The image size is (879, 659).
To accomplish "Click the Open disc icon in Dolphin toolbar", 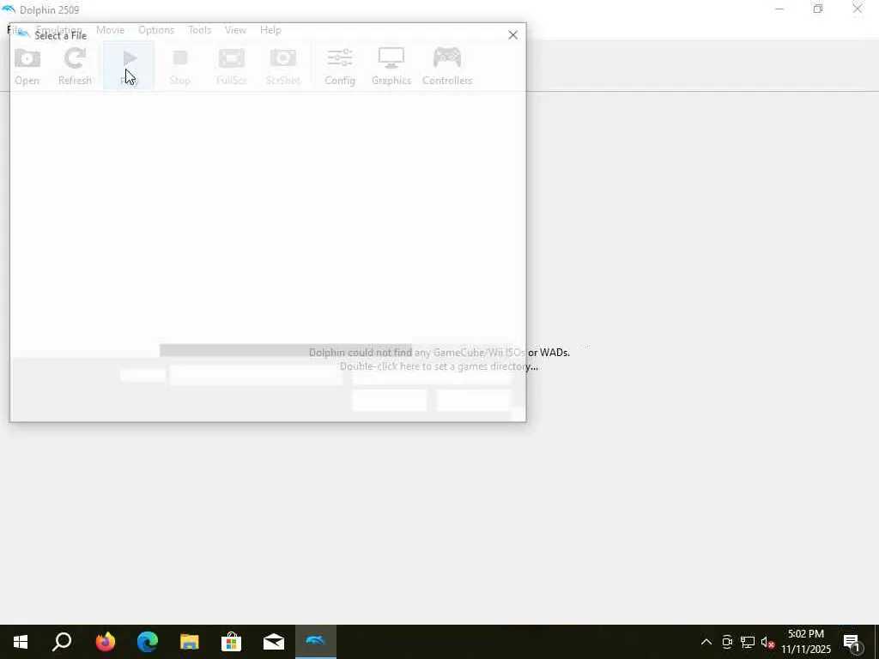I will tap(27, 66).
